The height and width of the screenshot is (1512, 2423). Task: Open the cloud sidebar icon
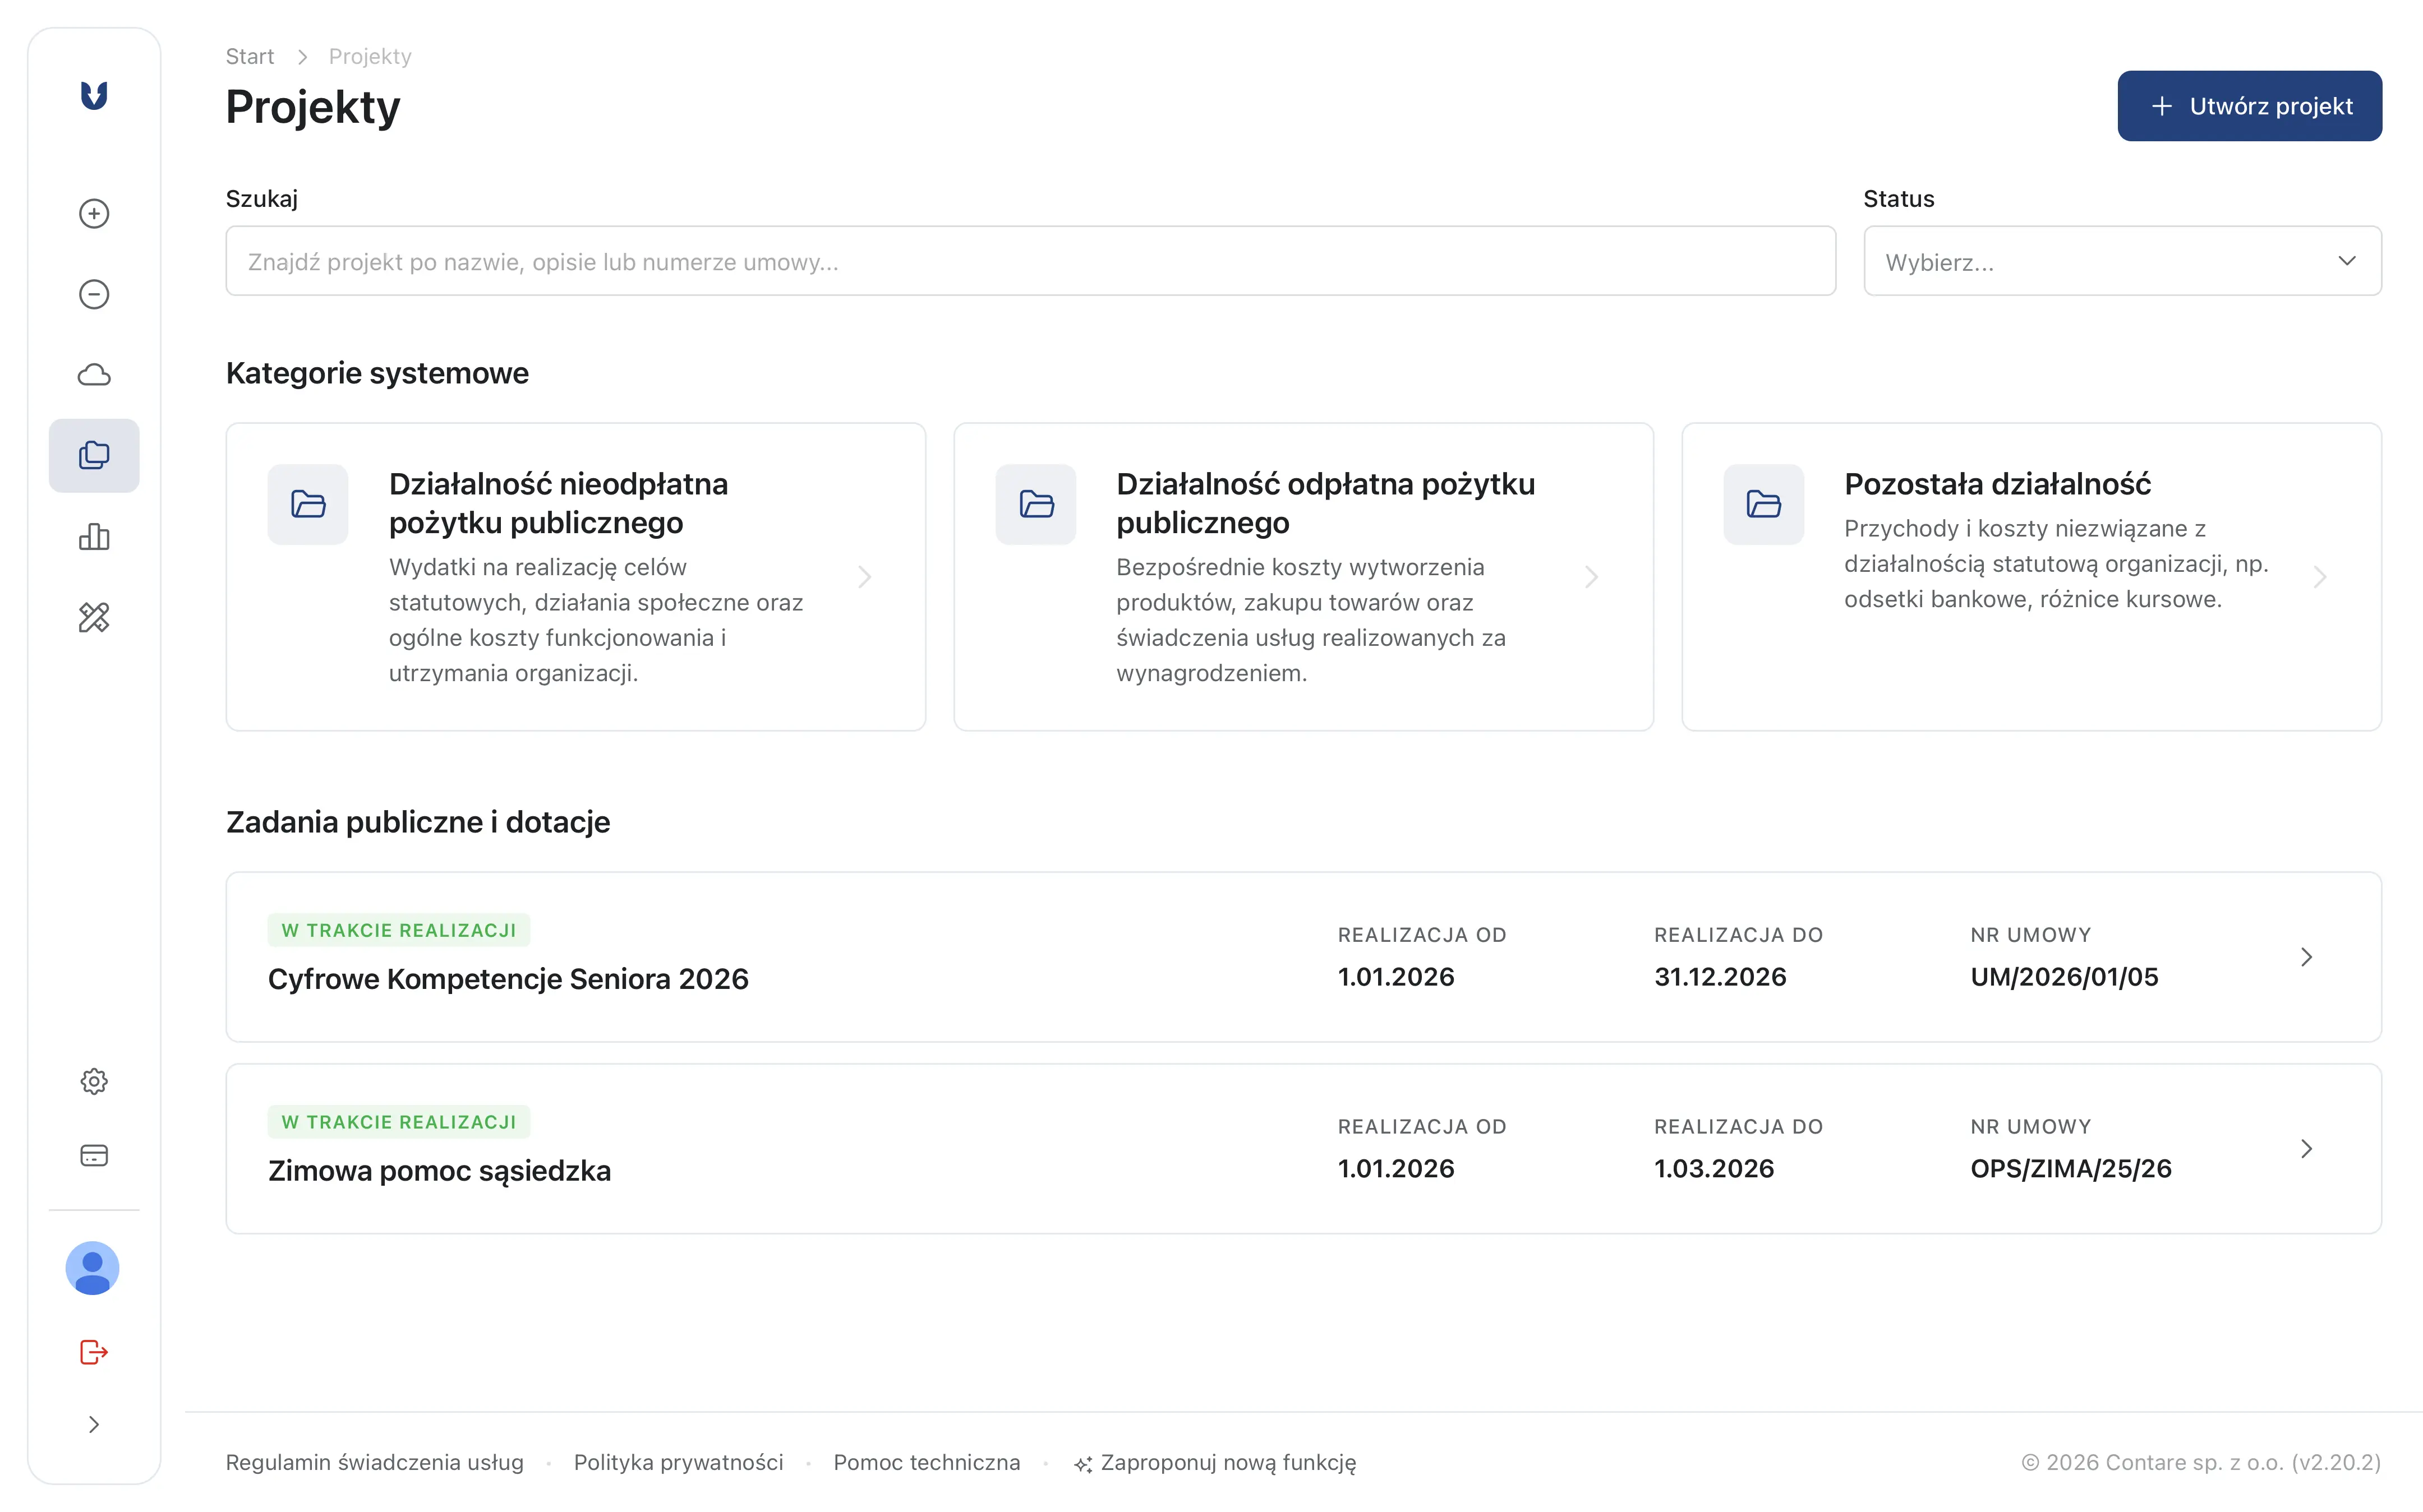(x=94, y=375)
